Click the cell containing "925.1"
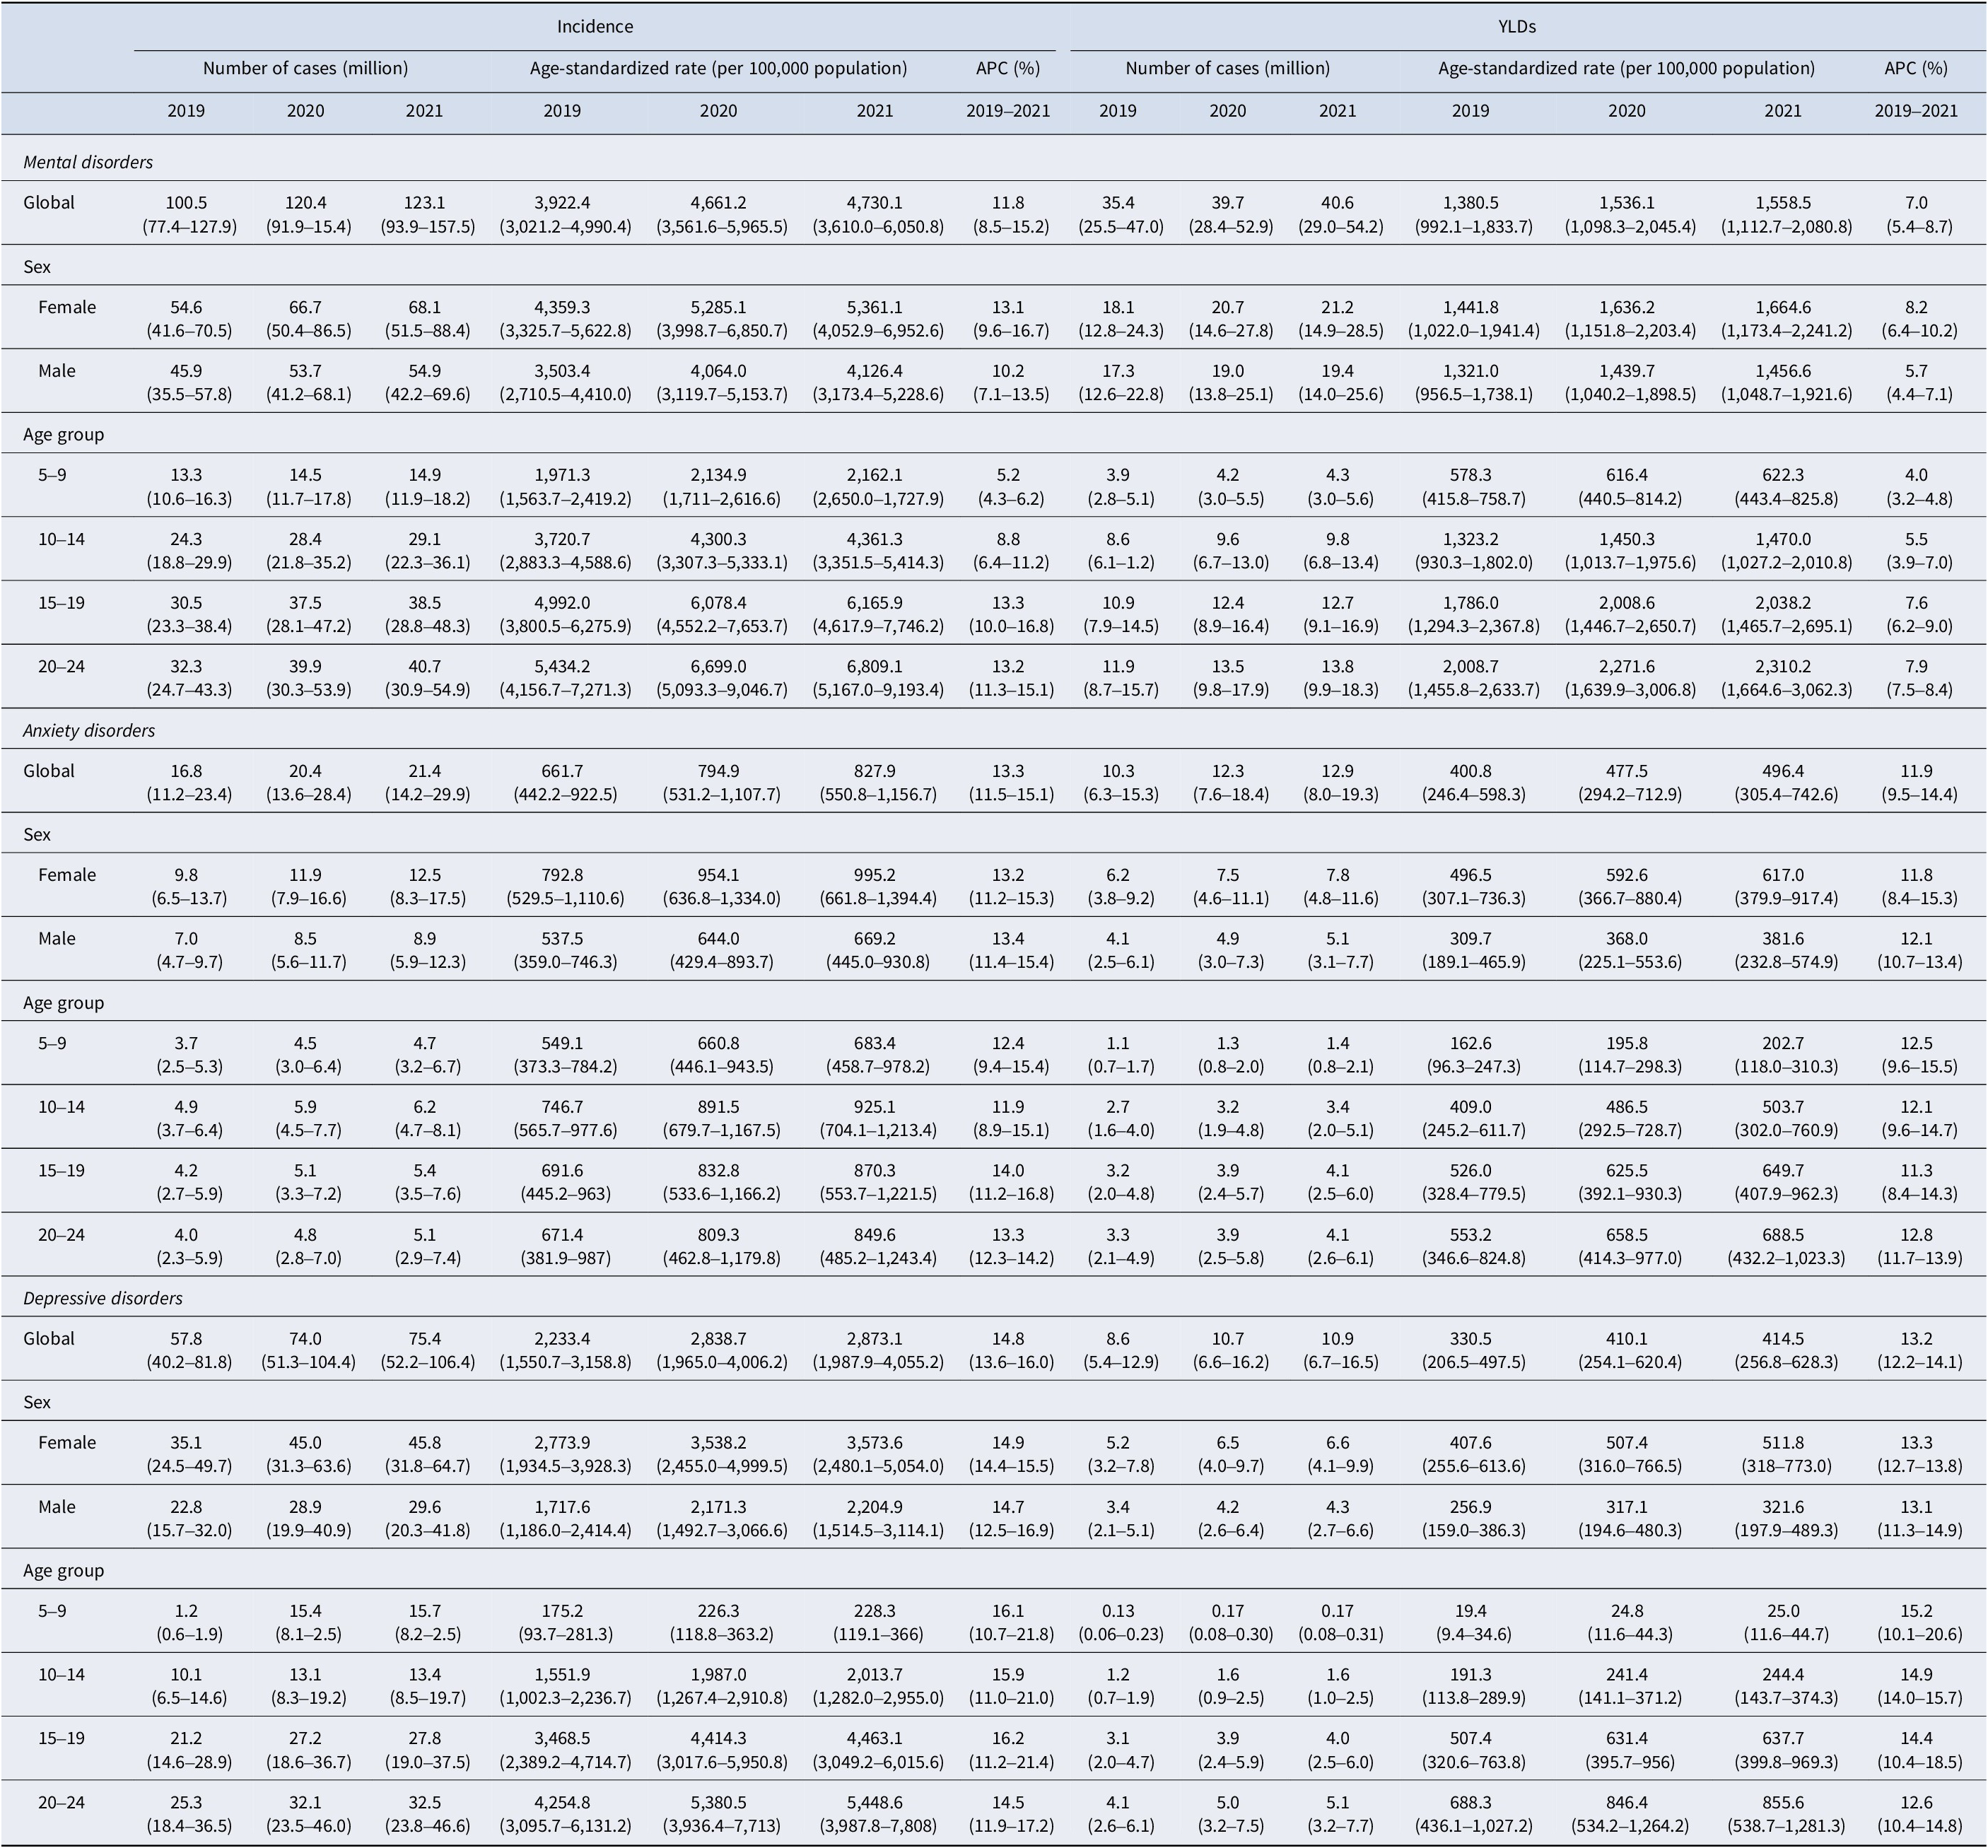The image size is (1988, 1848). pyautogui.click(x=875, y=1107)
